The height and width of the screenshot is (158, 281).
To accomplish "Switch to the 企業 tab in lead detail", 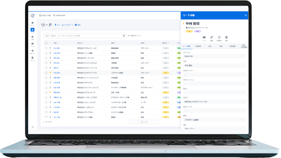I will click(x=209, y=46).
